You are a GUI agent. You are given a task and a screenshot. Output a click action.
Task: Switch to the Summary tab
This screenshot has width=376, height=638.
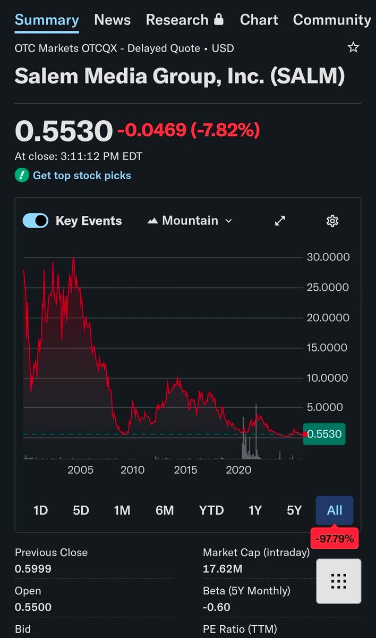click(47, 20)
